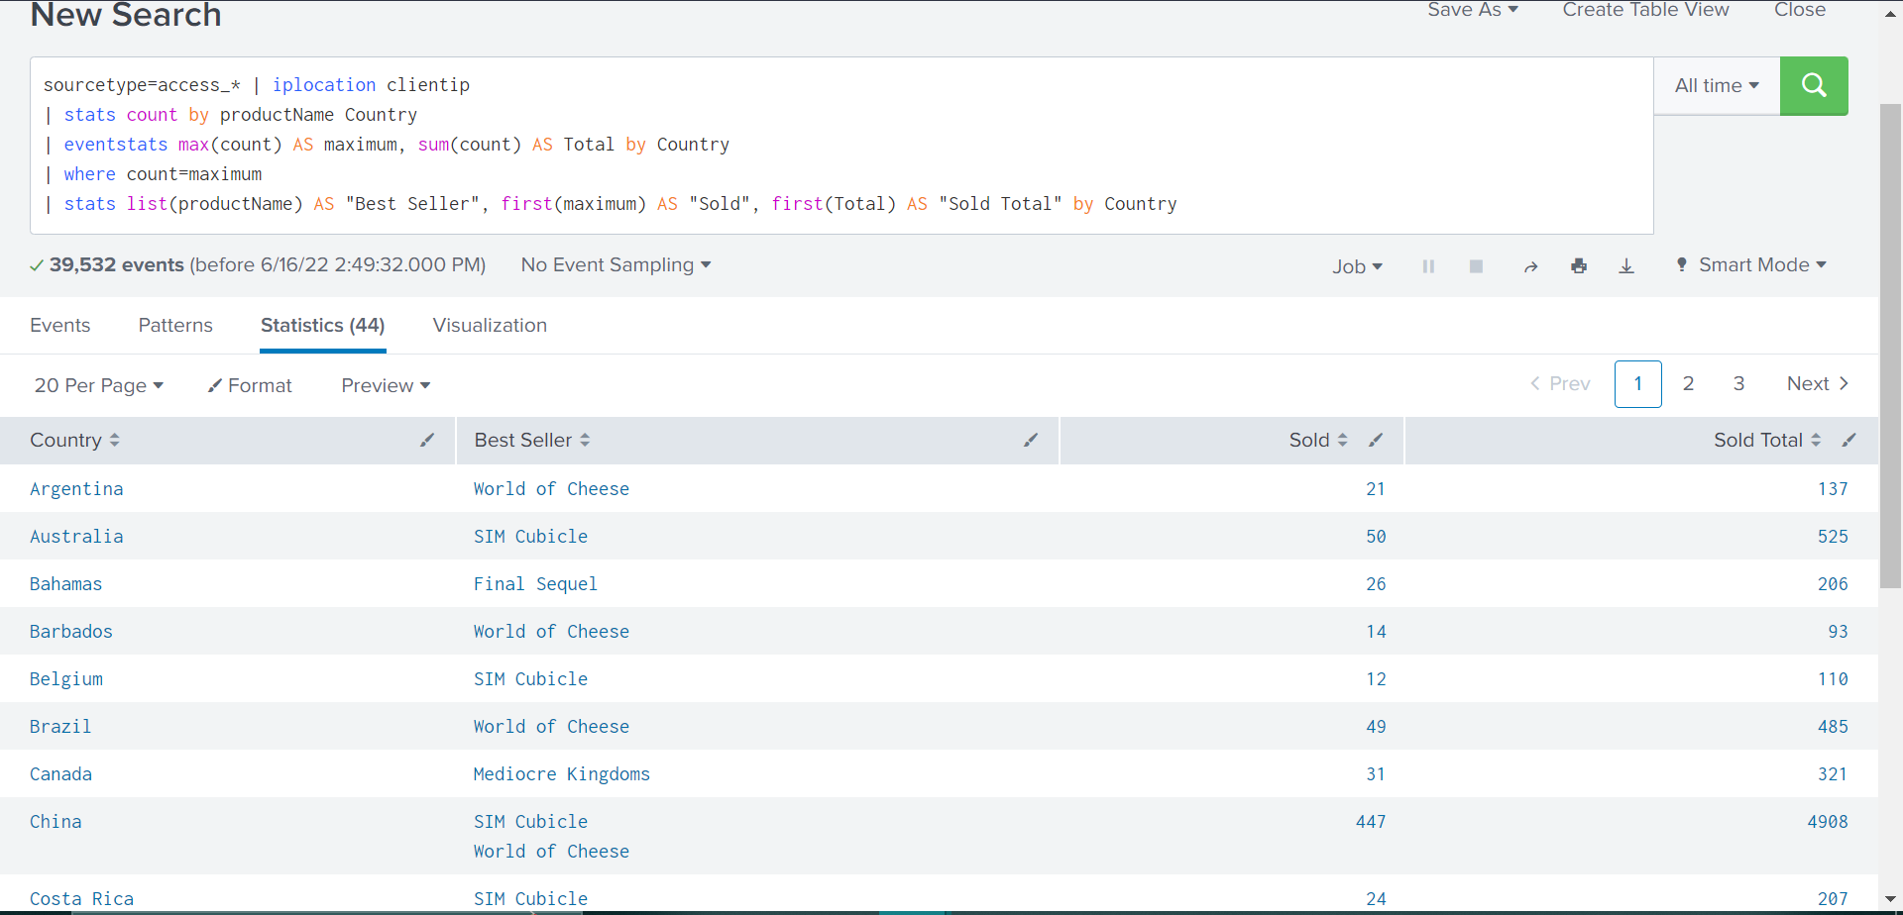Open the No Event Sampling dropdown
The width and height of the screenshot is (1903, 915).
615,264
